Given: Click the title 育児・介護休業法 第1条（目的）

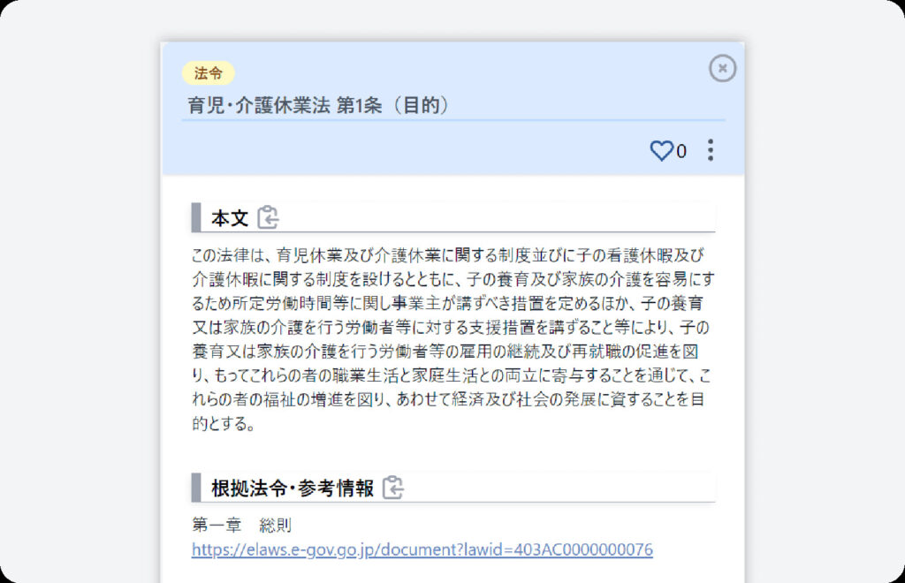Looking at the screenshot, I should coord(318,105).
